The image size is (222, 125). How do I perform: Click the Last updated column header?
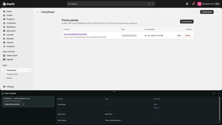[149, 29]
